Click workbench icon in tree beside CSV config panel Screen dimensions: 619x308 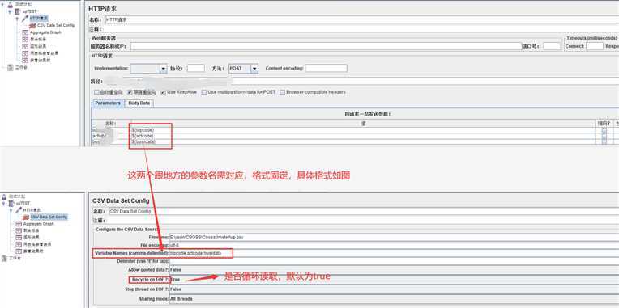pyautogui.click(x=4, y=258)
